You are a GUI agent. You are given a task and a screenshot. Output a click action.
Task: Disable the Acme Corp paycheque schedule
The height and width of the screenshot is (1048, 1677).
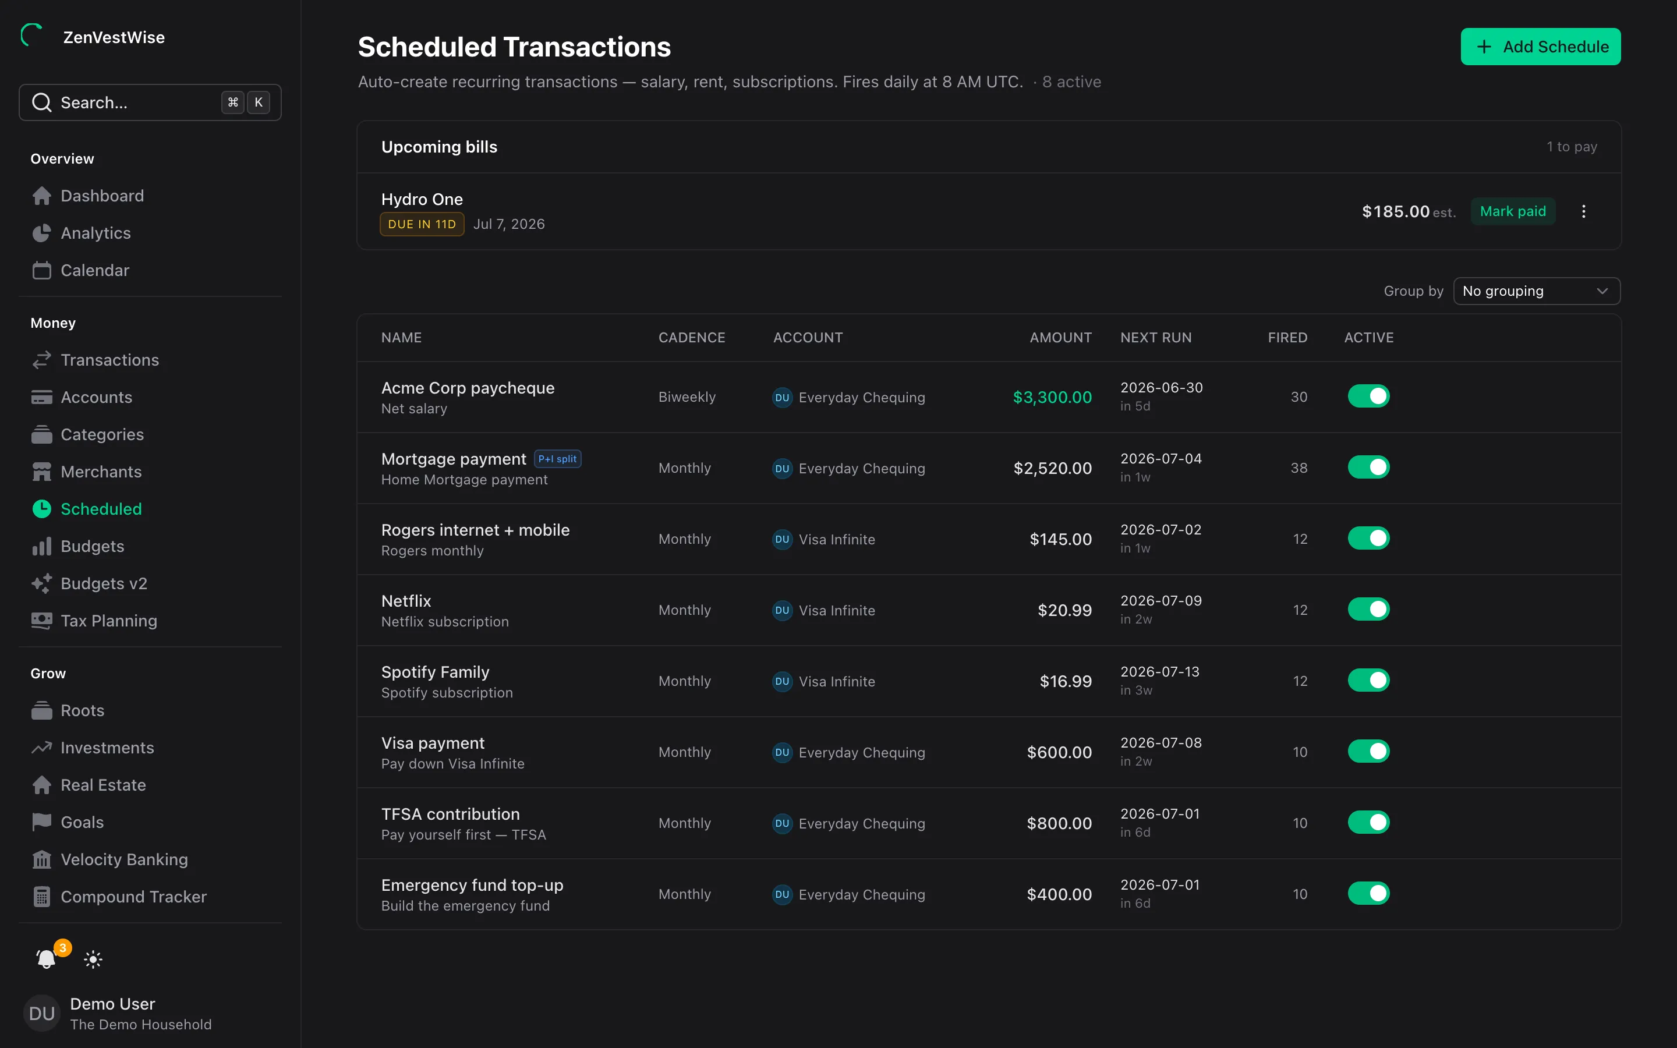pos(1368,396)
